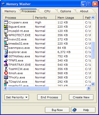The image size is (99, 115).
Task: Click the ltmoh.exe red ring icon
Action: (6, 73)
